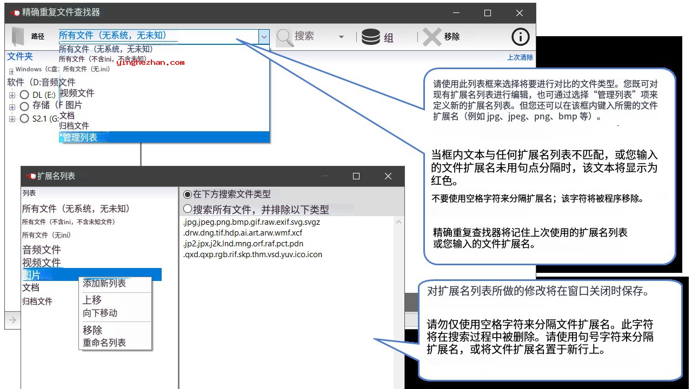This screenshot has width=692, height=389.
Task: Click the 上次清除 link
Action: point(520,57)
